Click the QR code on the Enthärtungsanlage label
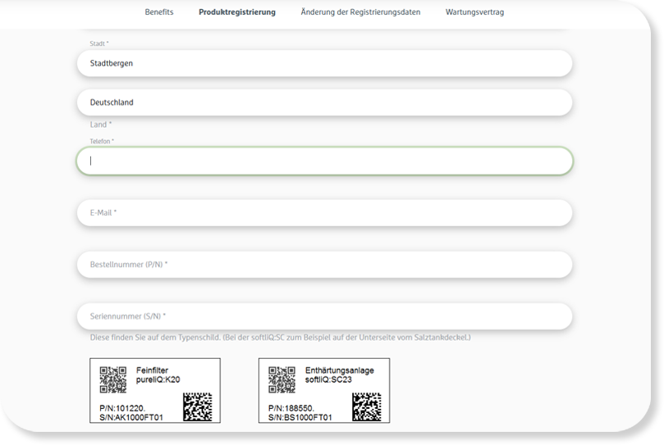664x445 pixels. [x=282, y=379]
